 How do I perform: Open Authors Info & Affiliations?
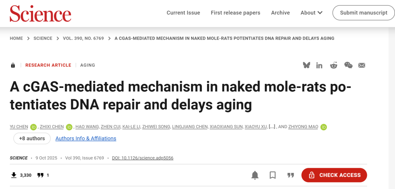click(x=86, y=138)
